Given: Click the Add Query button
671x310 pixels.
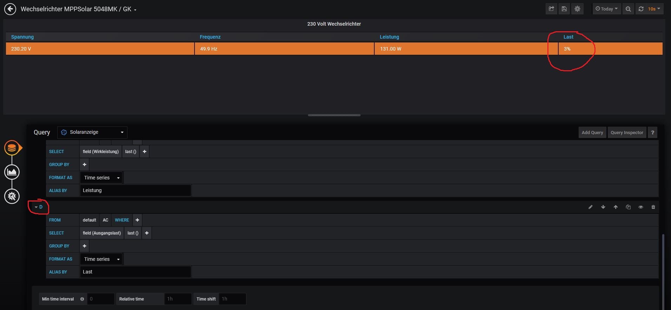Looking at the screenshot, I should tap(592, 132).
